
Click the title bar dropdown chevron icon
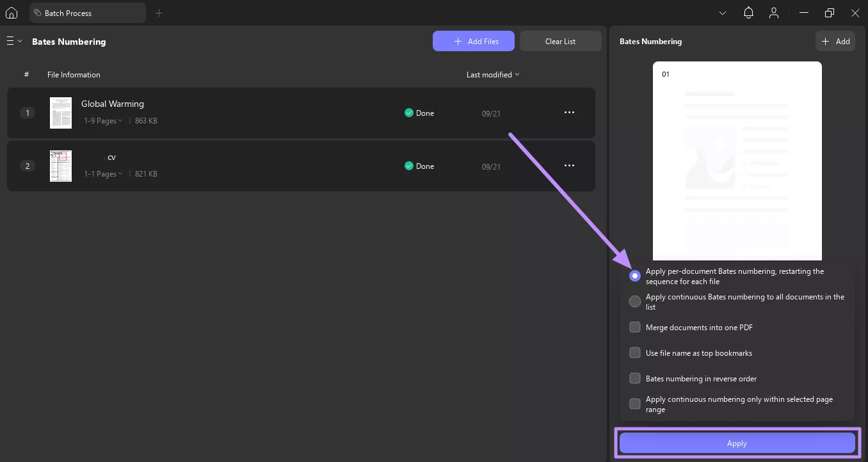click(x=723, y=13)
